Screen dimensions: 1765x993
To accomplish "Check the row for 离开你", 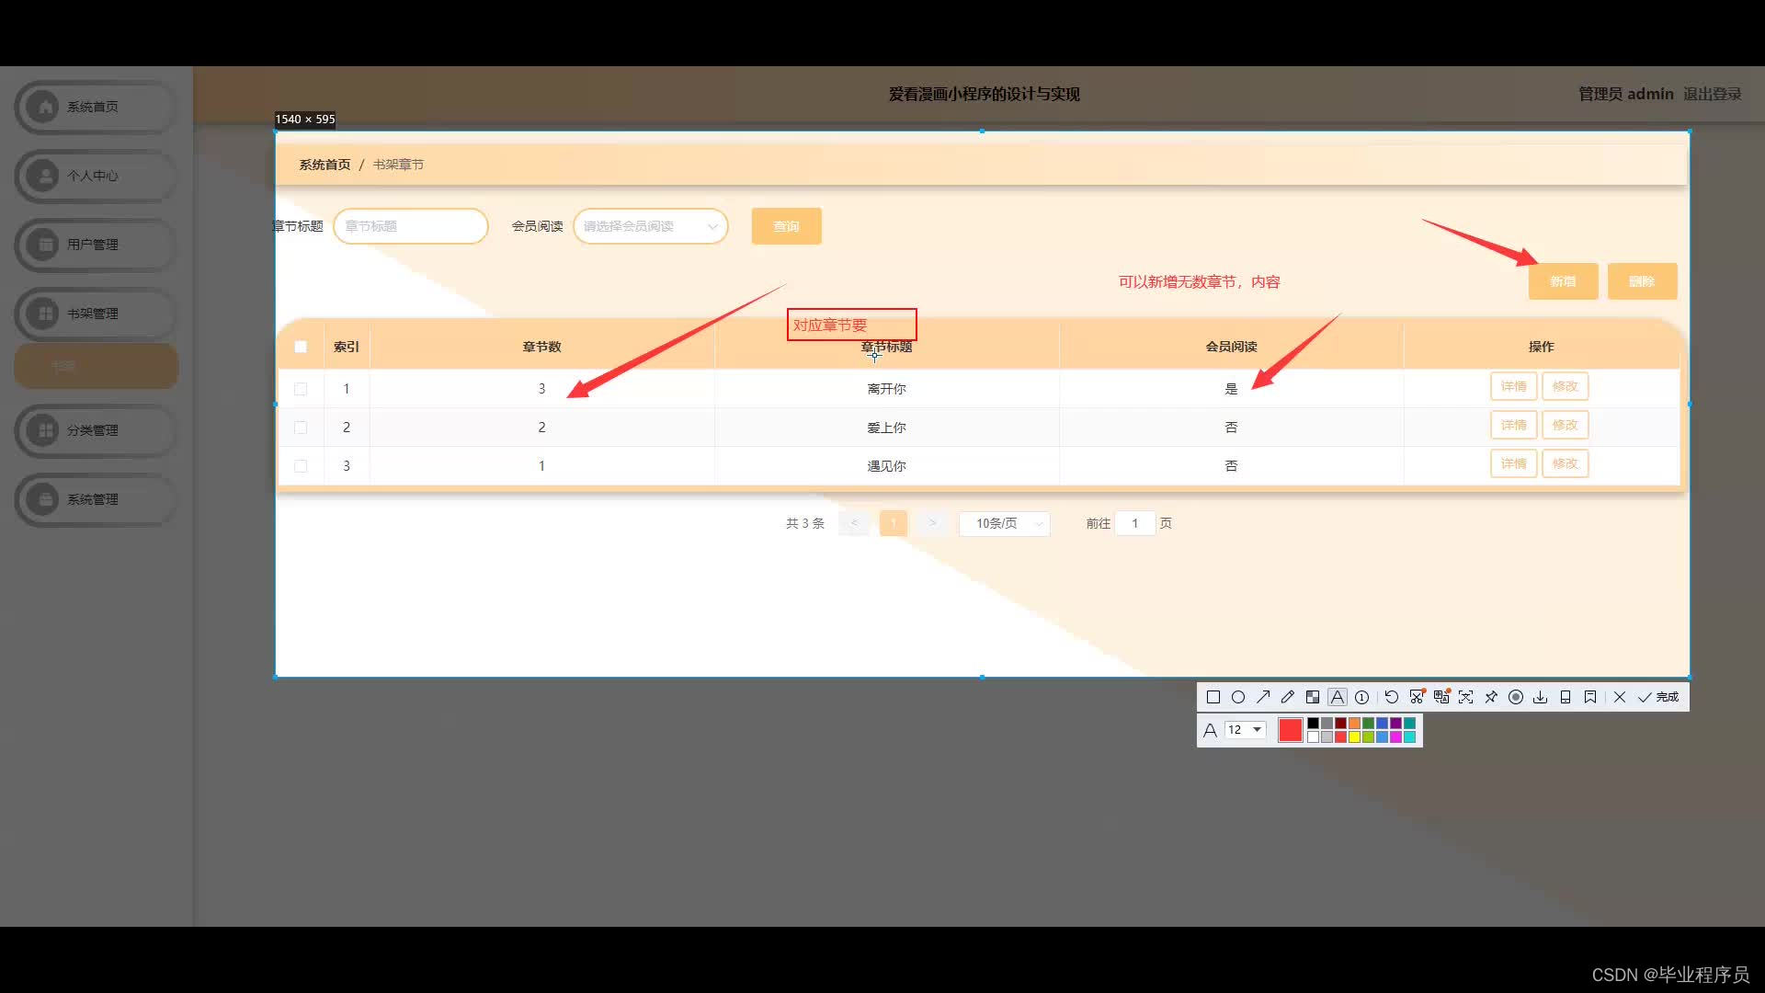I will tap(301, 389).
